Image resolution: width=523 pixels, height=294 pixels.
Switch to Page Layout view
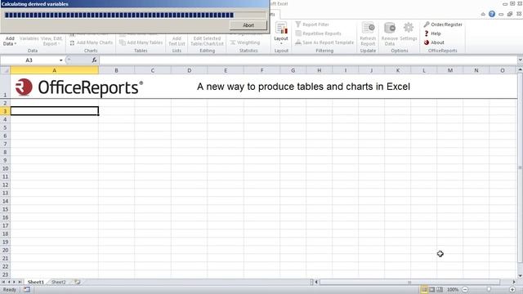click(x=432, y=289)
